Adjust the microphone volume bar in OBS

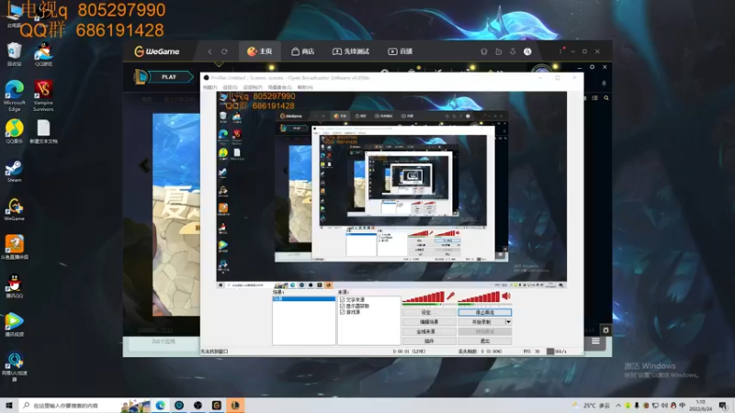(x=424, y=296)
